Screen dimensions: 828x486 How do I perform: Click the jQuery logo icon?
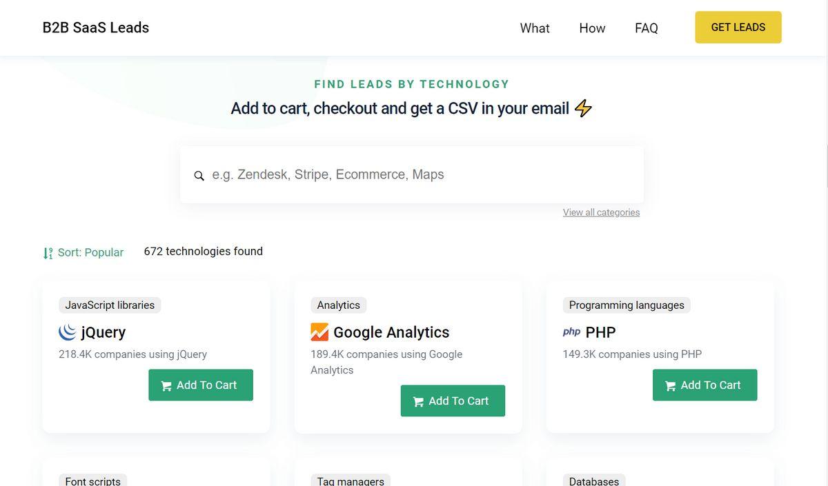click(x=68, y=332)
